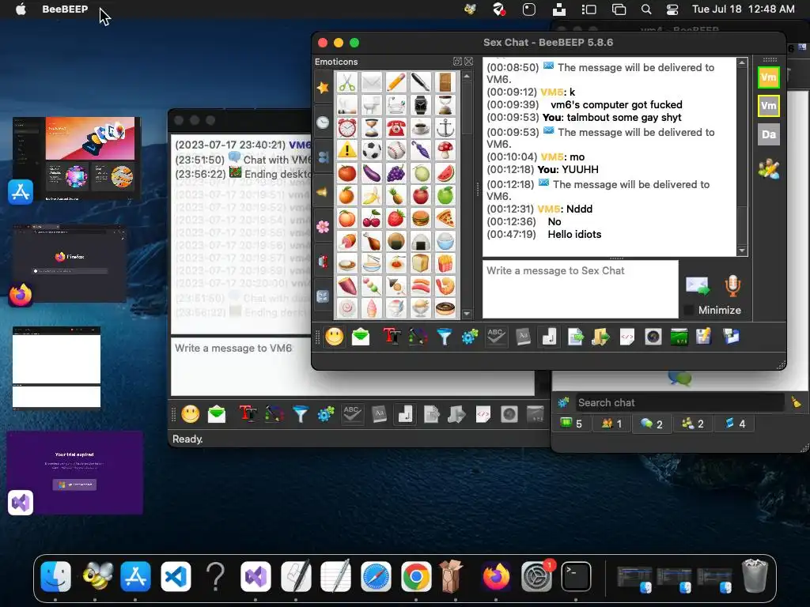
Task: Open Spotlight search in the menu bar
Action: (645, 9)
